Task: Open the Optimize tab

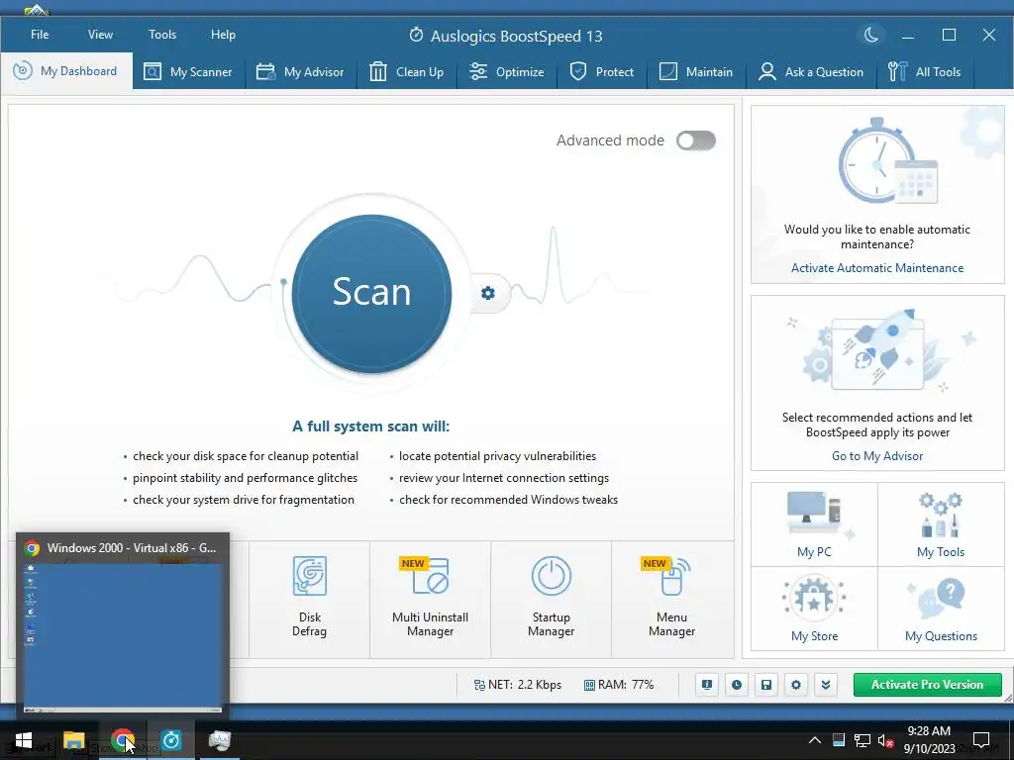Action: coord(506,71)
